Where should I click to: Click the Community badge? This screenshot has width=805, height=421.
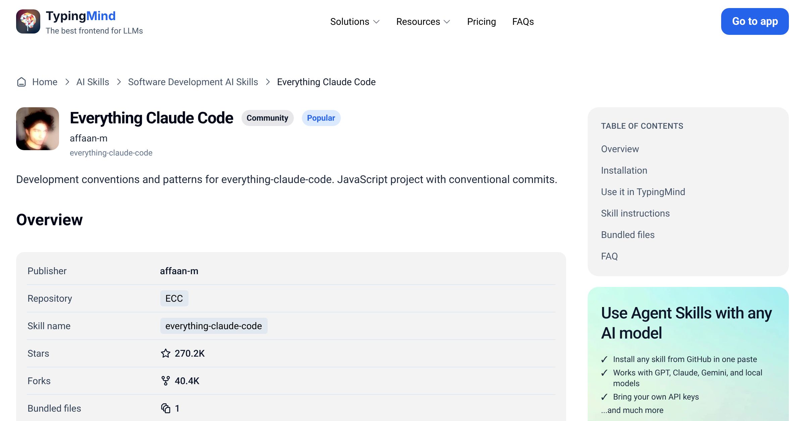point(267,118)
